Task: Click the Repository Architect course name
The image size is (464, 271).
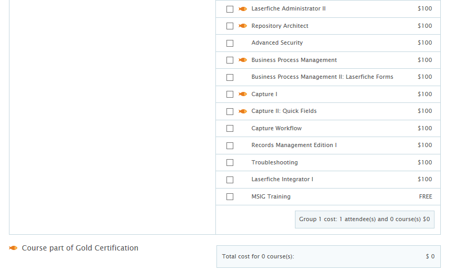Action: click(x=280, y=26)
